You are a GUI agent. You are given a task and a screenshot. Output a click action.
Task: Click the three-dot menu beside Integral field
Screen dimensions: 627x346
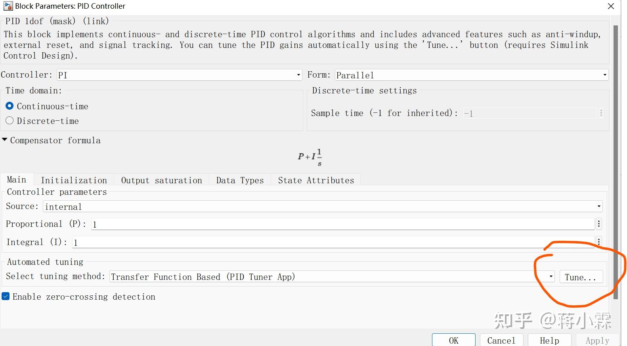(x=598, y=241)
